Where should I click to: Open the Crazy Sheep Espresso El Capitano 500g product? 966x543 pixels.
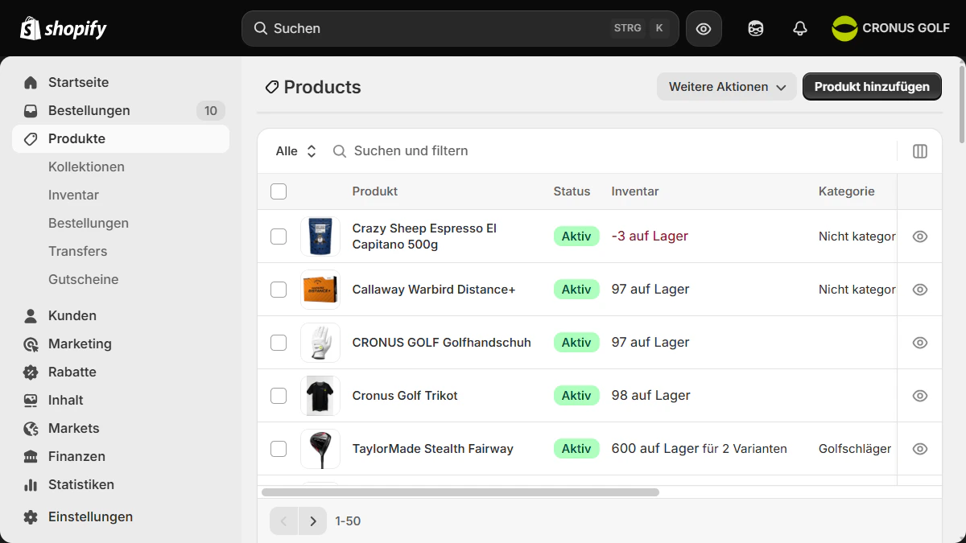pyautogui.click(x=424, y=237)
